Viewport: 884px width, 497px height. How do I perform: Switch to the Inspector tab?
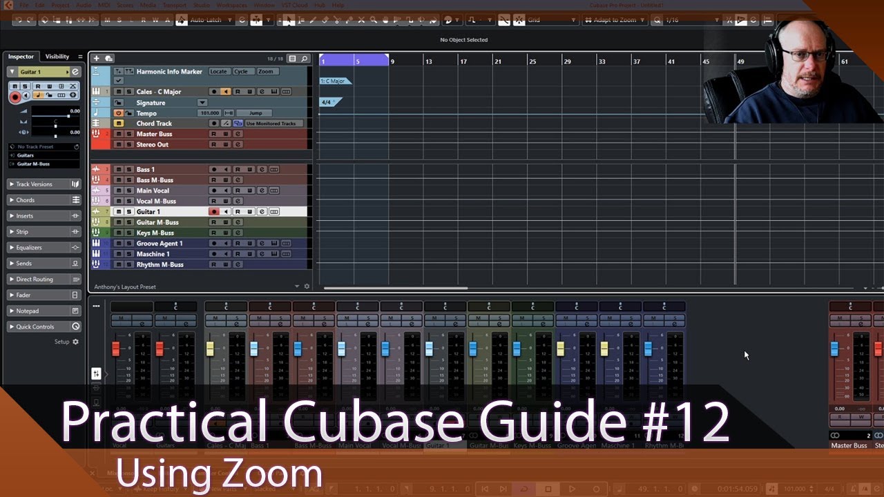tap(21, 57)
